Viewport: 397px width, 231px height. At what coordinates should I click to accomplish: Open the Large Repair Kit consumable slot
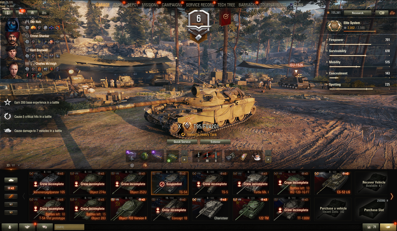click(x=230, y=157)
